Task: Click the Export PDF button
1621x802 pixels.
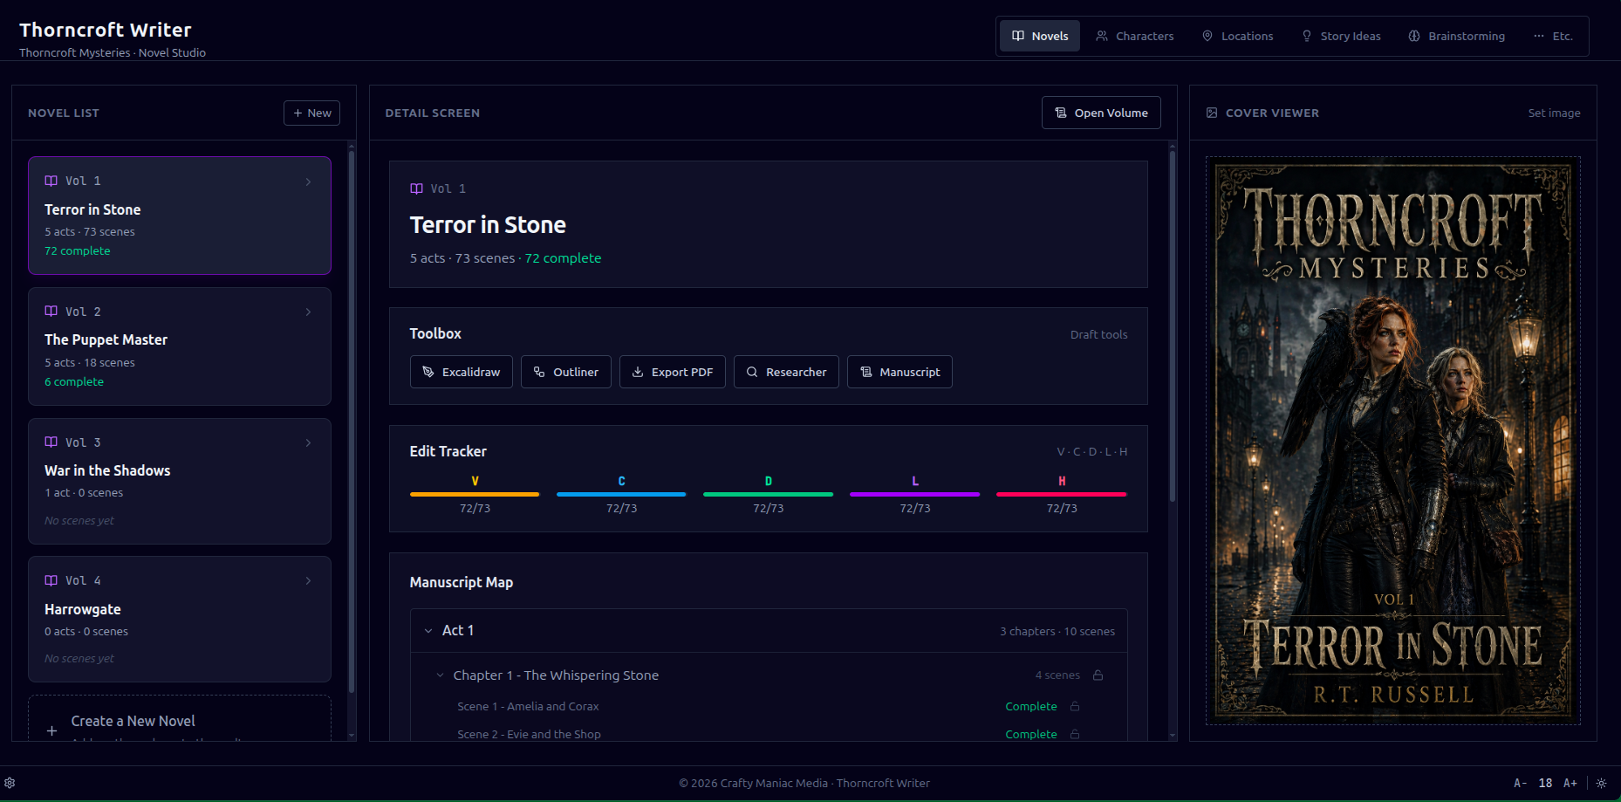Action: point(673,372)
